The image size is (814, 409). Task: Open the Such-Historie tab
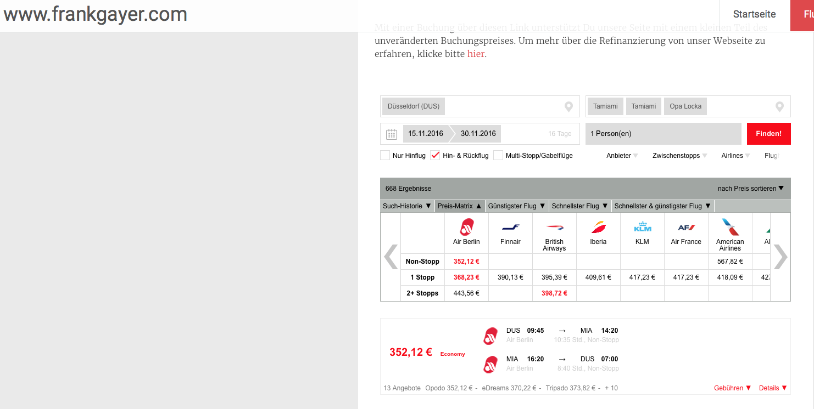click(407, 206)
